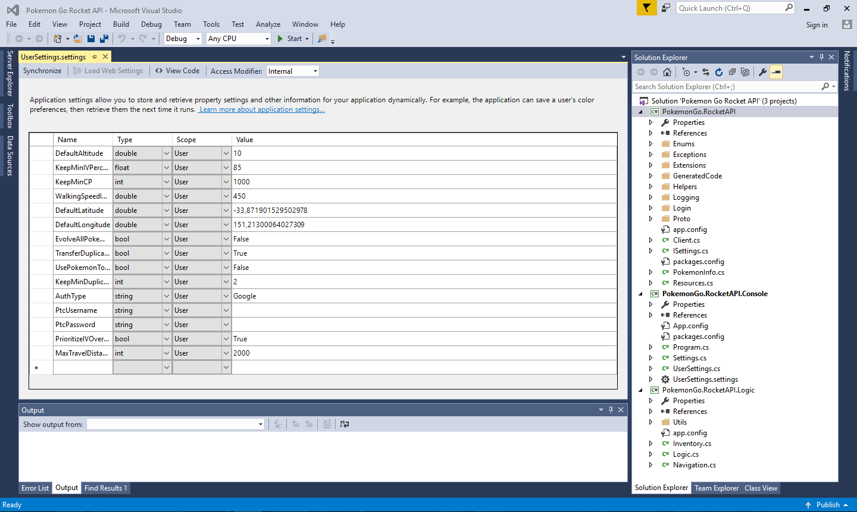Viewport: 857px width, 512px height.
Task: Click the Value cell for DefaultLatitude
Action: 424,211
